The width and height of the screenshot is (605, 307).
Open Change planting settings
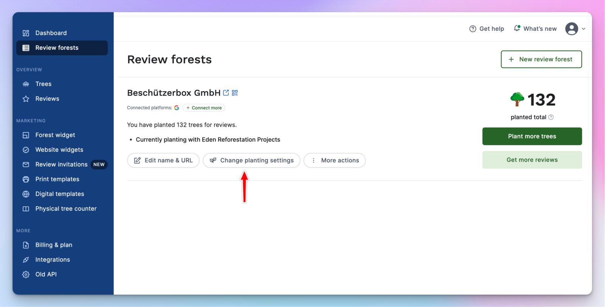click(251, 160)
